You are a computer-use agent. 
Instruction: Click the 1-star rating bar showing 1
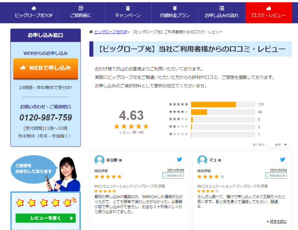223,134
